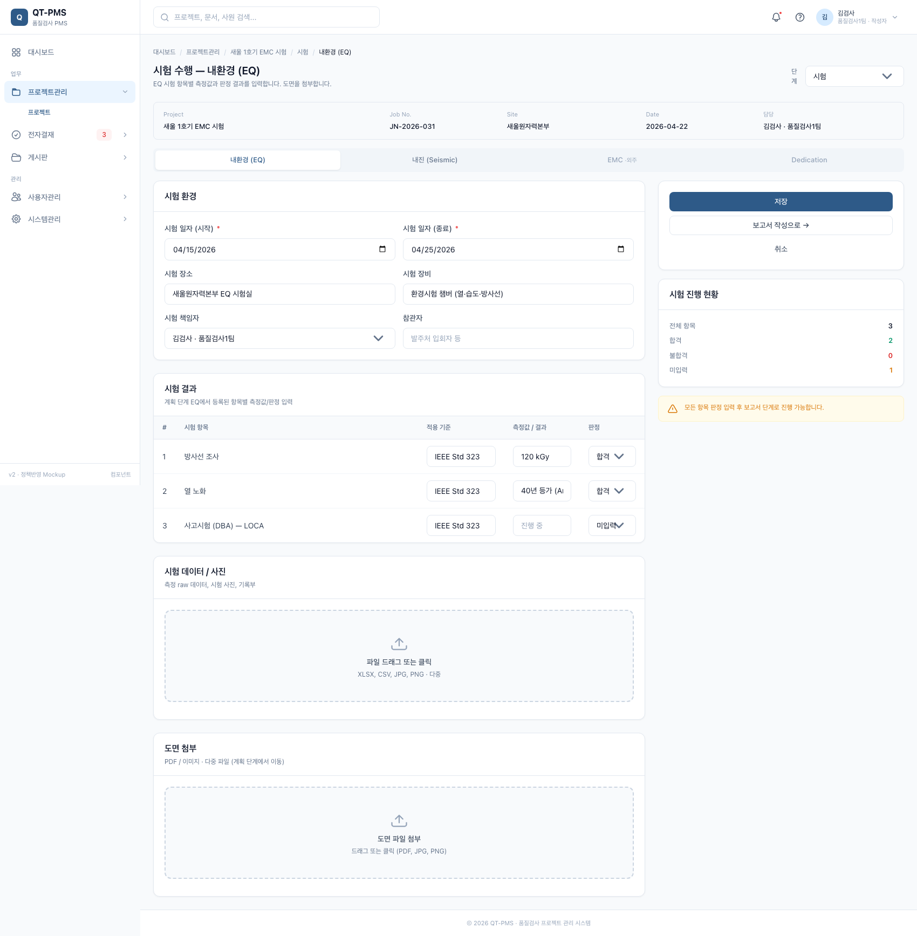The image size is (917, 936).
Task: Open calendar picker for start date
Action: (x=382, y=249)
